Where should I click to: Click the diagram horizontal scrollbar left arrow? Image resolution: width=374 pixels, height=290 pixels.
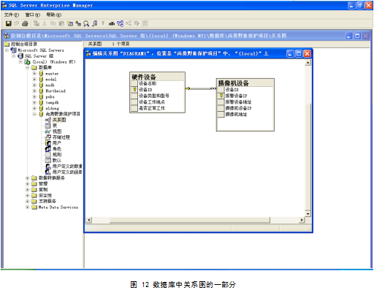88,220
